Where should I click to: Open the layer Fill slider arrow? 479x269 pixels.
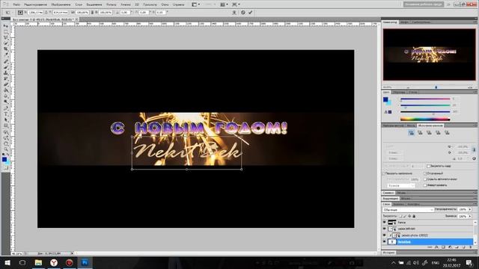click(470, 216)
